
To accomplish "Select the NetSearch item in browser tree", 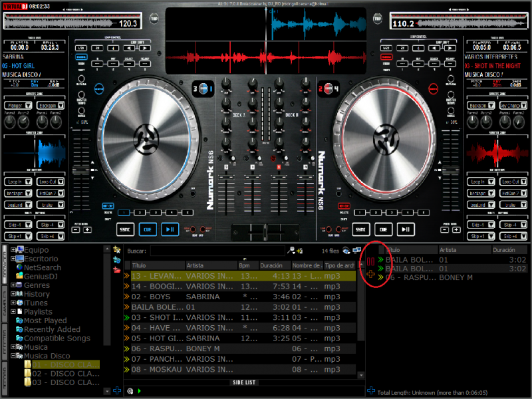I will pyautogui.click(x=43, y=267).
